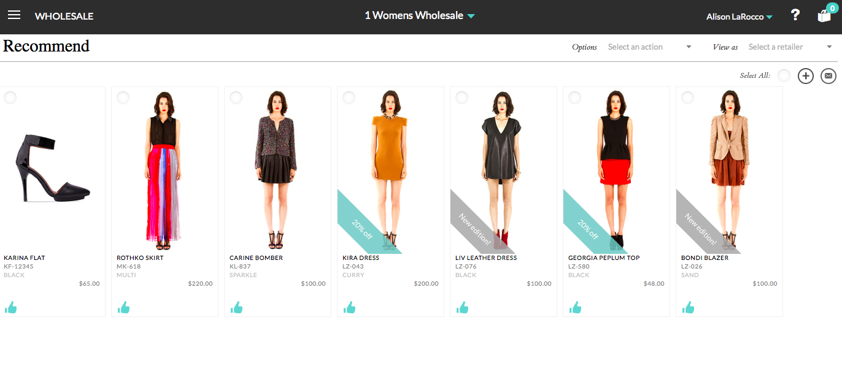Open the help question mark icon
842x382 pixels.
795,15
